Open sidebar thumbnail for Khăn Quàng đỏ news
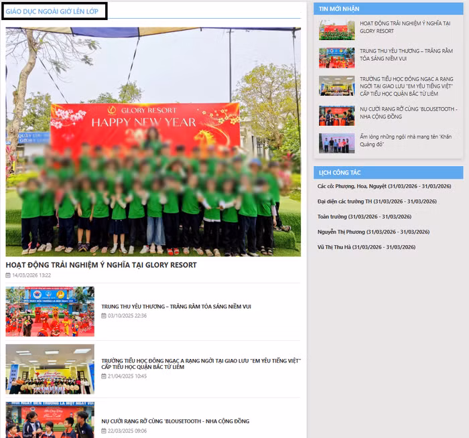Screen dimensions: 469x438 coord(337,143)
